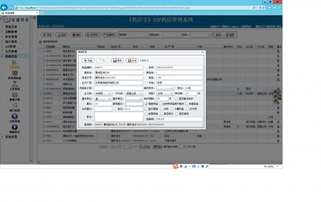Open GSP管理 menu item
The width and height of the screenshot is (321, 202).
(x=10, y=47)
